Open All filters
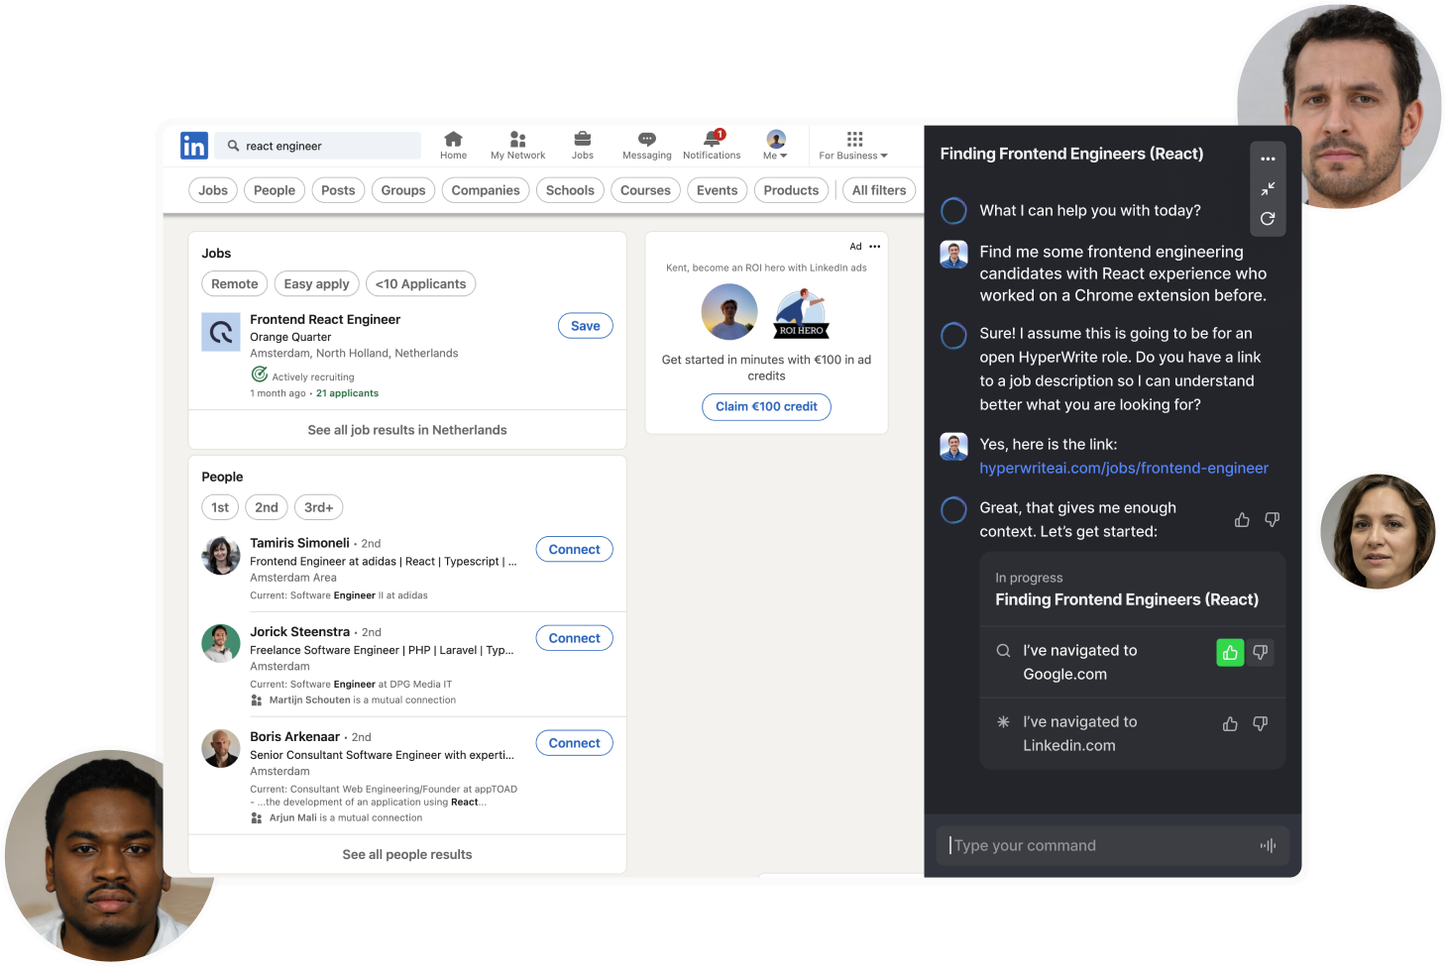 tap(879, 190)
